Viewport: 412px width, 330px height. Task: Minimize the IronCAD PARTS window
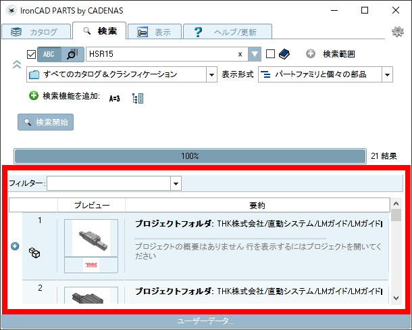coord(334,11)
